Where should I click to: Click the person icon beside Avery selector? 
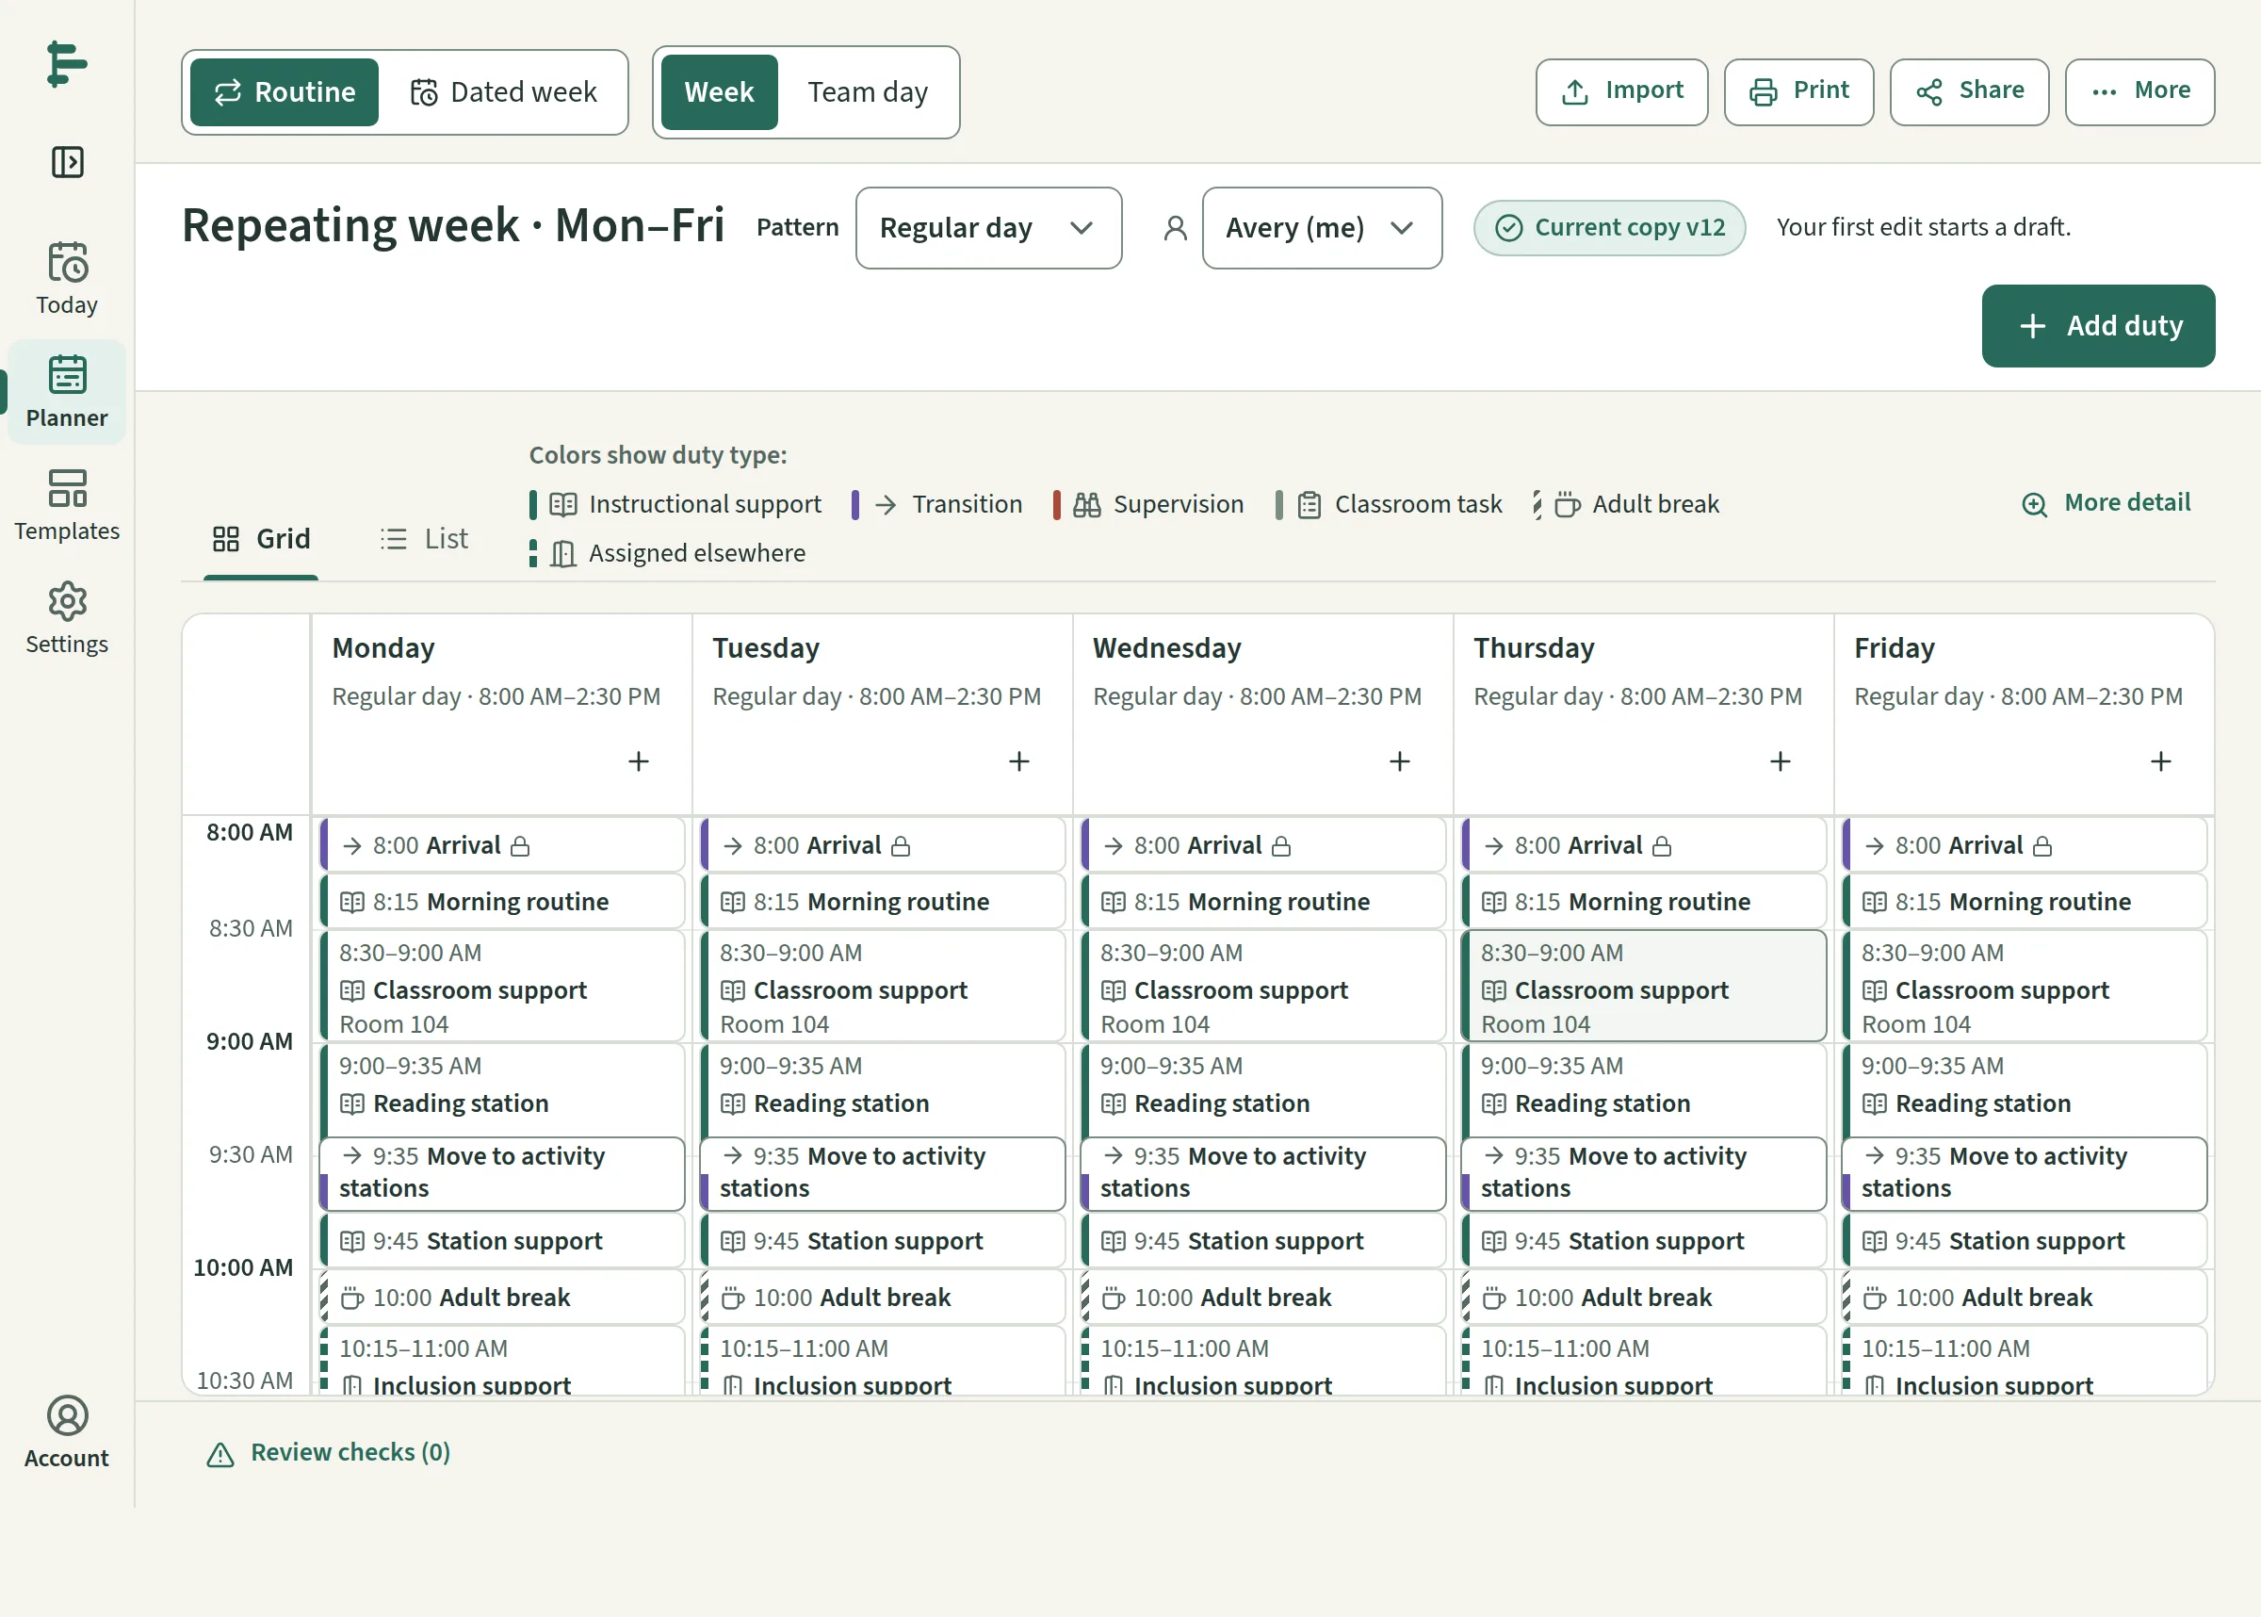[x=1176, y=228]
